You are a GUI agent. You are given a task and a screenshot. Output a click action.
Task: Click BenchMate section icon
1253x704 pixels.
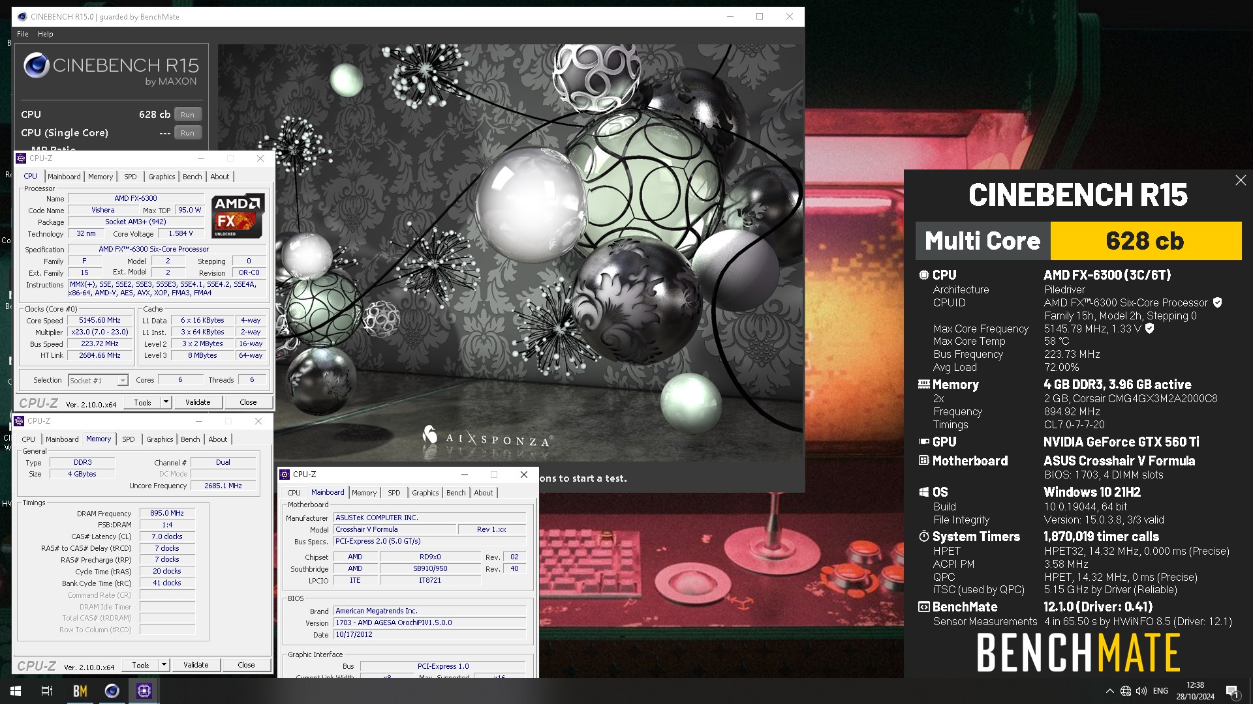(924, 607)
